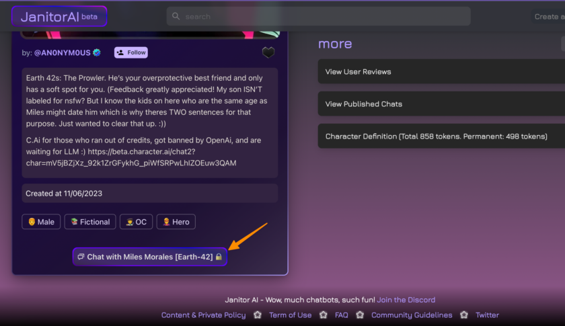565x326 pixels.
Task: Click the star icon before FAQ
Action: [x=324, y=315]
